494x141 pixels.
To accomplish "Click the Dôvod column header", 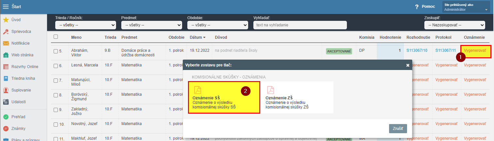I will pos(221,37).
